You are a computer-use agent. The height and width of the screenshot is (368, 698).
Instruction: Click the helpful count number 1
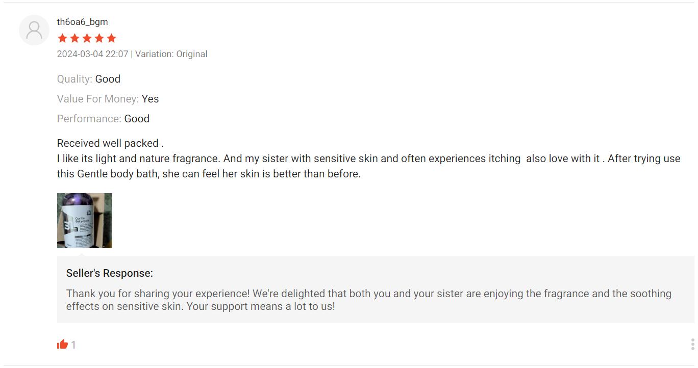[73, 345]
